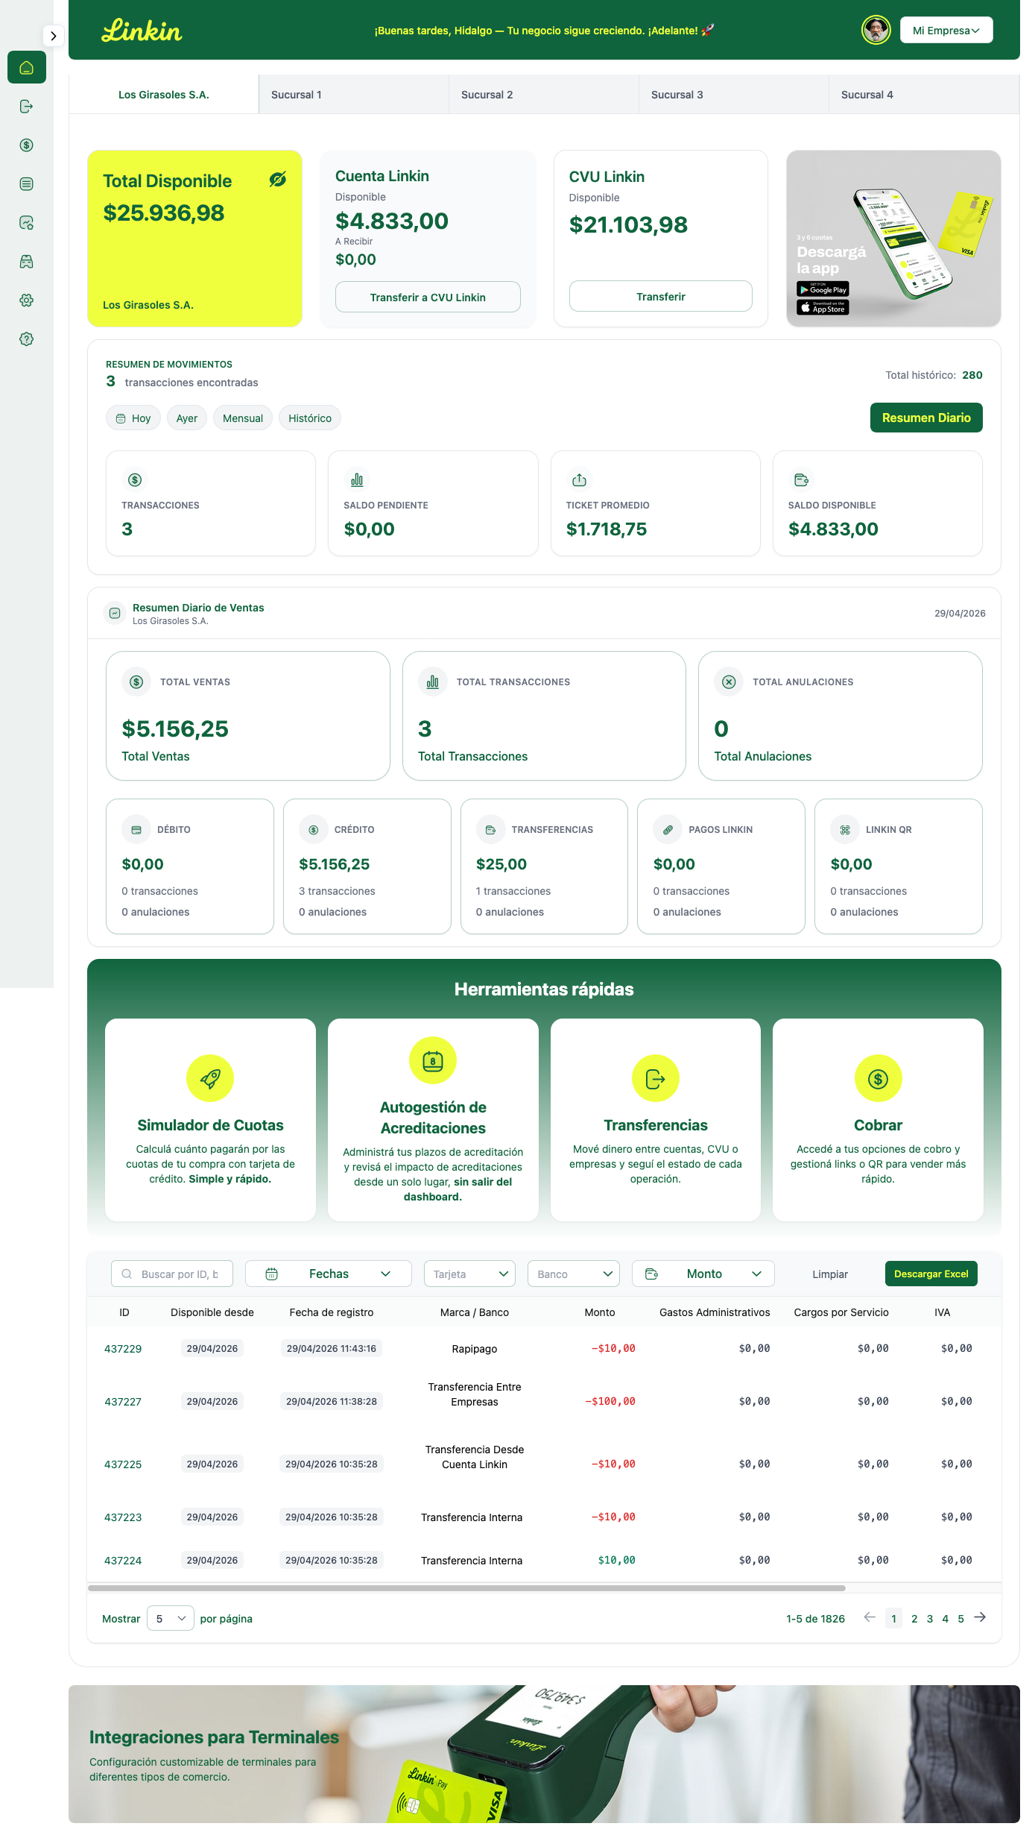The image size is (1035, 1841).
Task: Select the Mensual filter chip
Action: coord(243,418)
